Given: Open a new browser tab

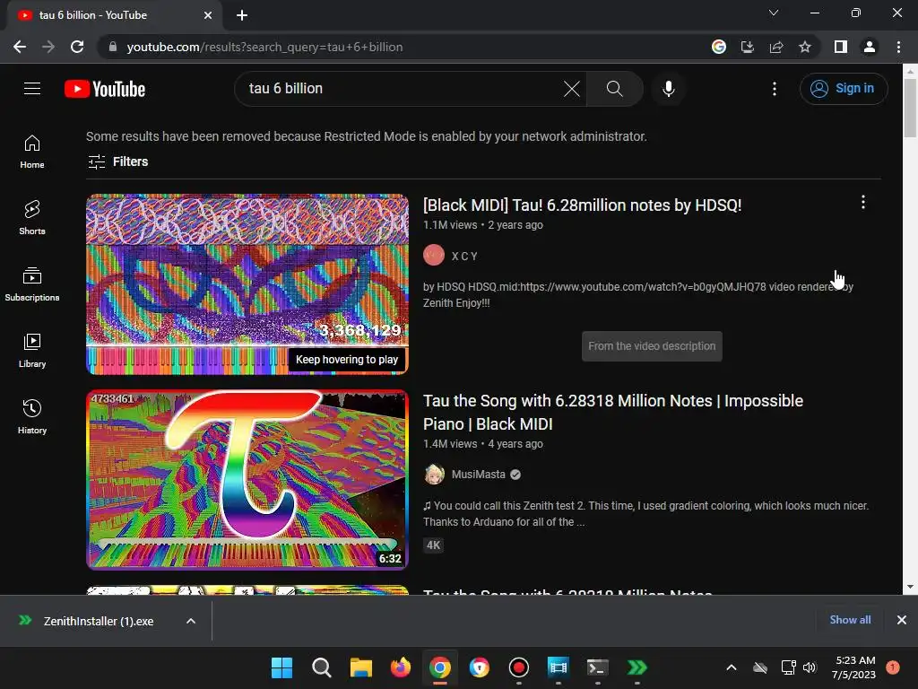Looking at the screenshot, I should coord(242,15).
